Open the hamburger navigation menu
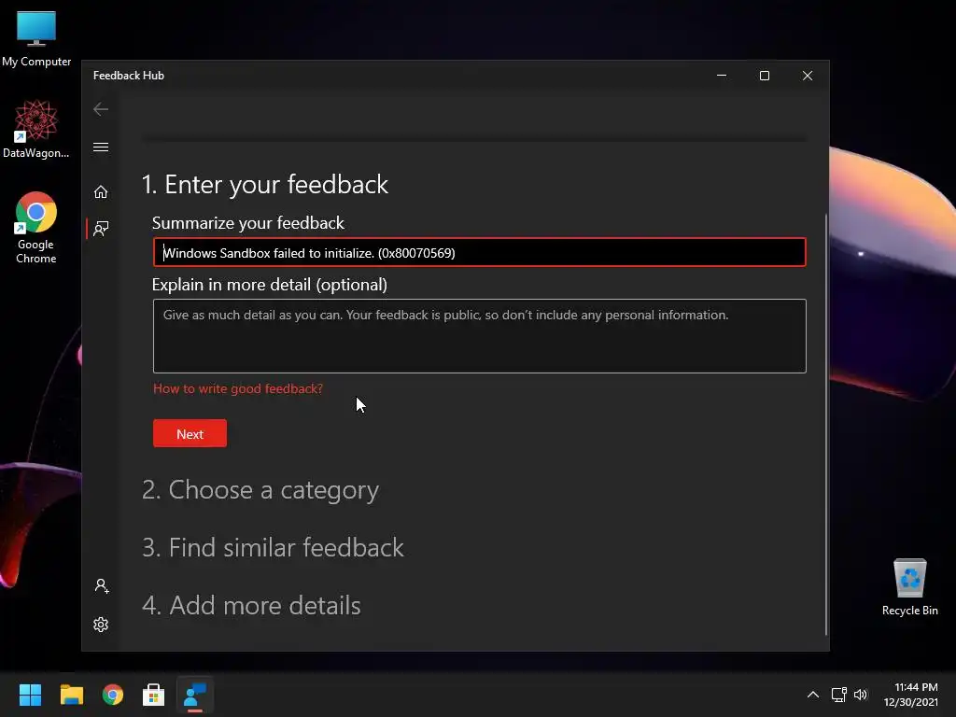This screenshot has width=956, height=717. tap(101, 148)
